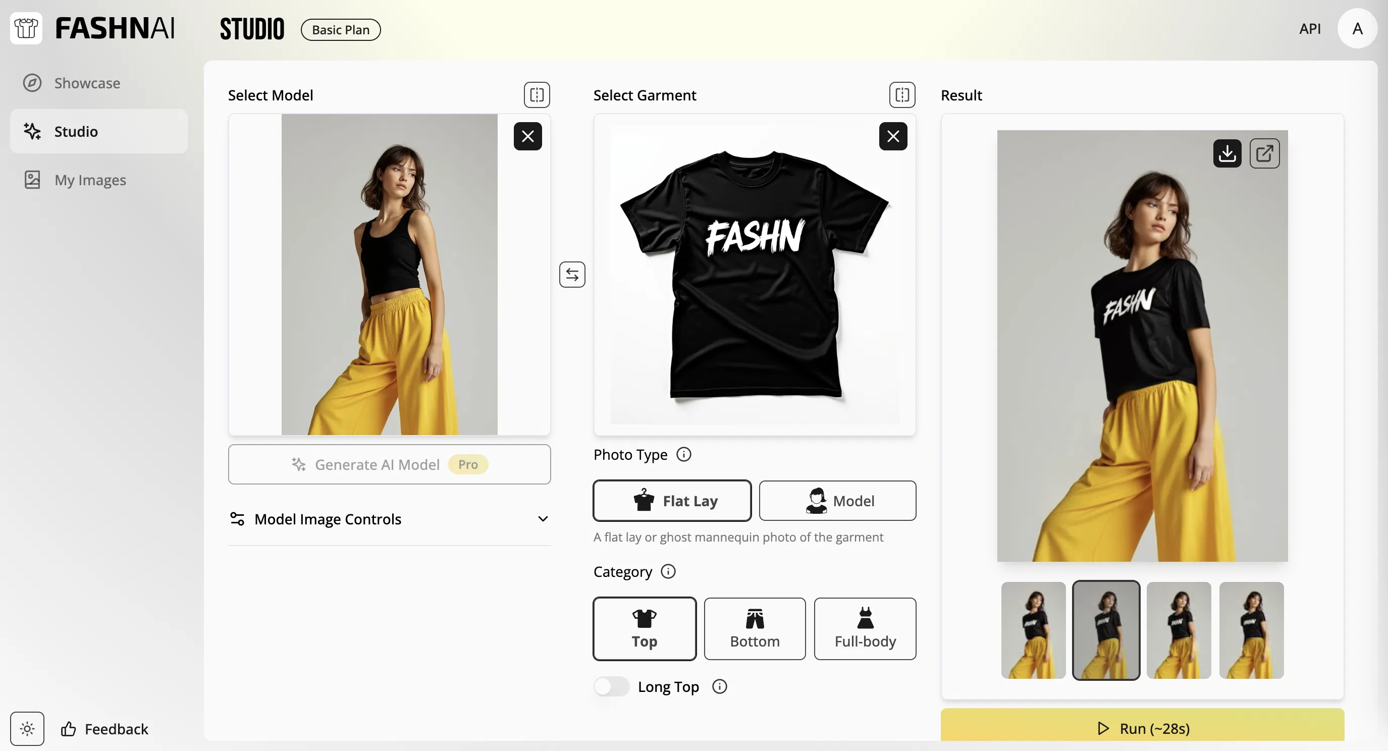This screenshot has width=1388, height=751.
Task: Click the Long Top info icon
Action: click(720, 687)
